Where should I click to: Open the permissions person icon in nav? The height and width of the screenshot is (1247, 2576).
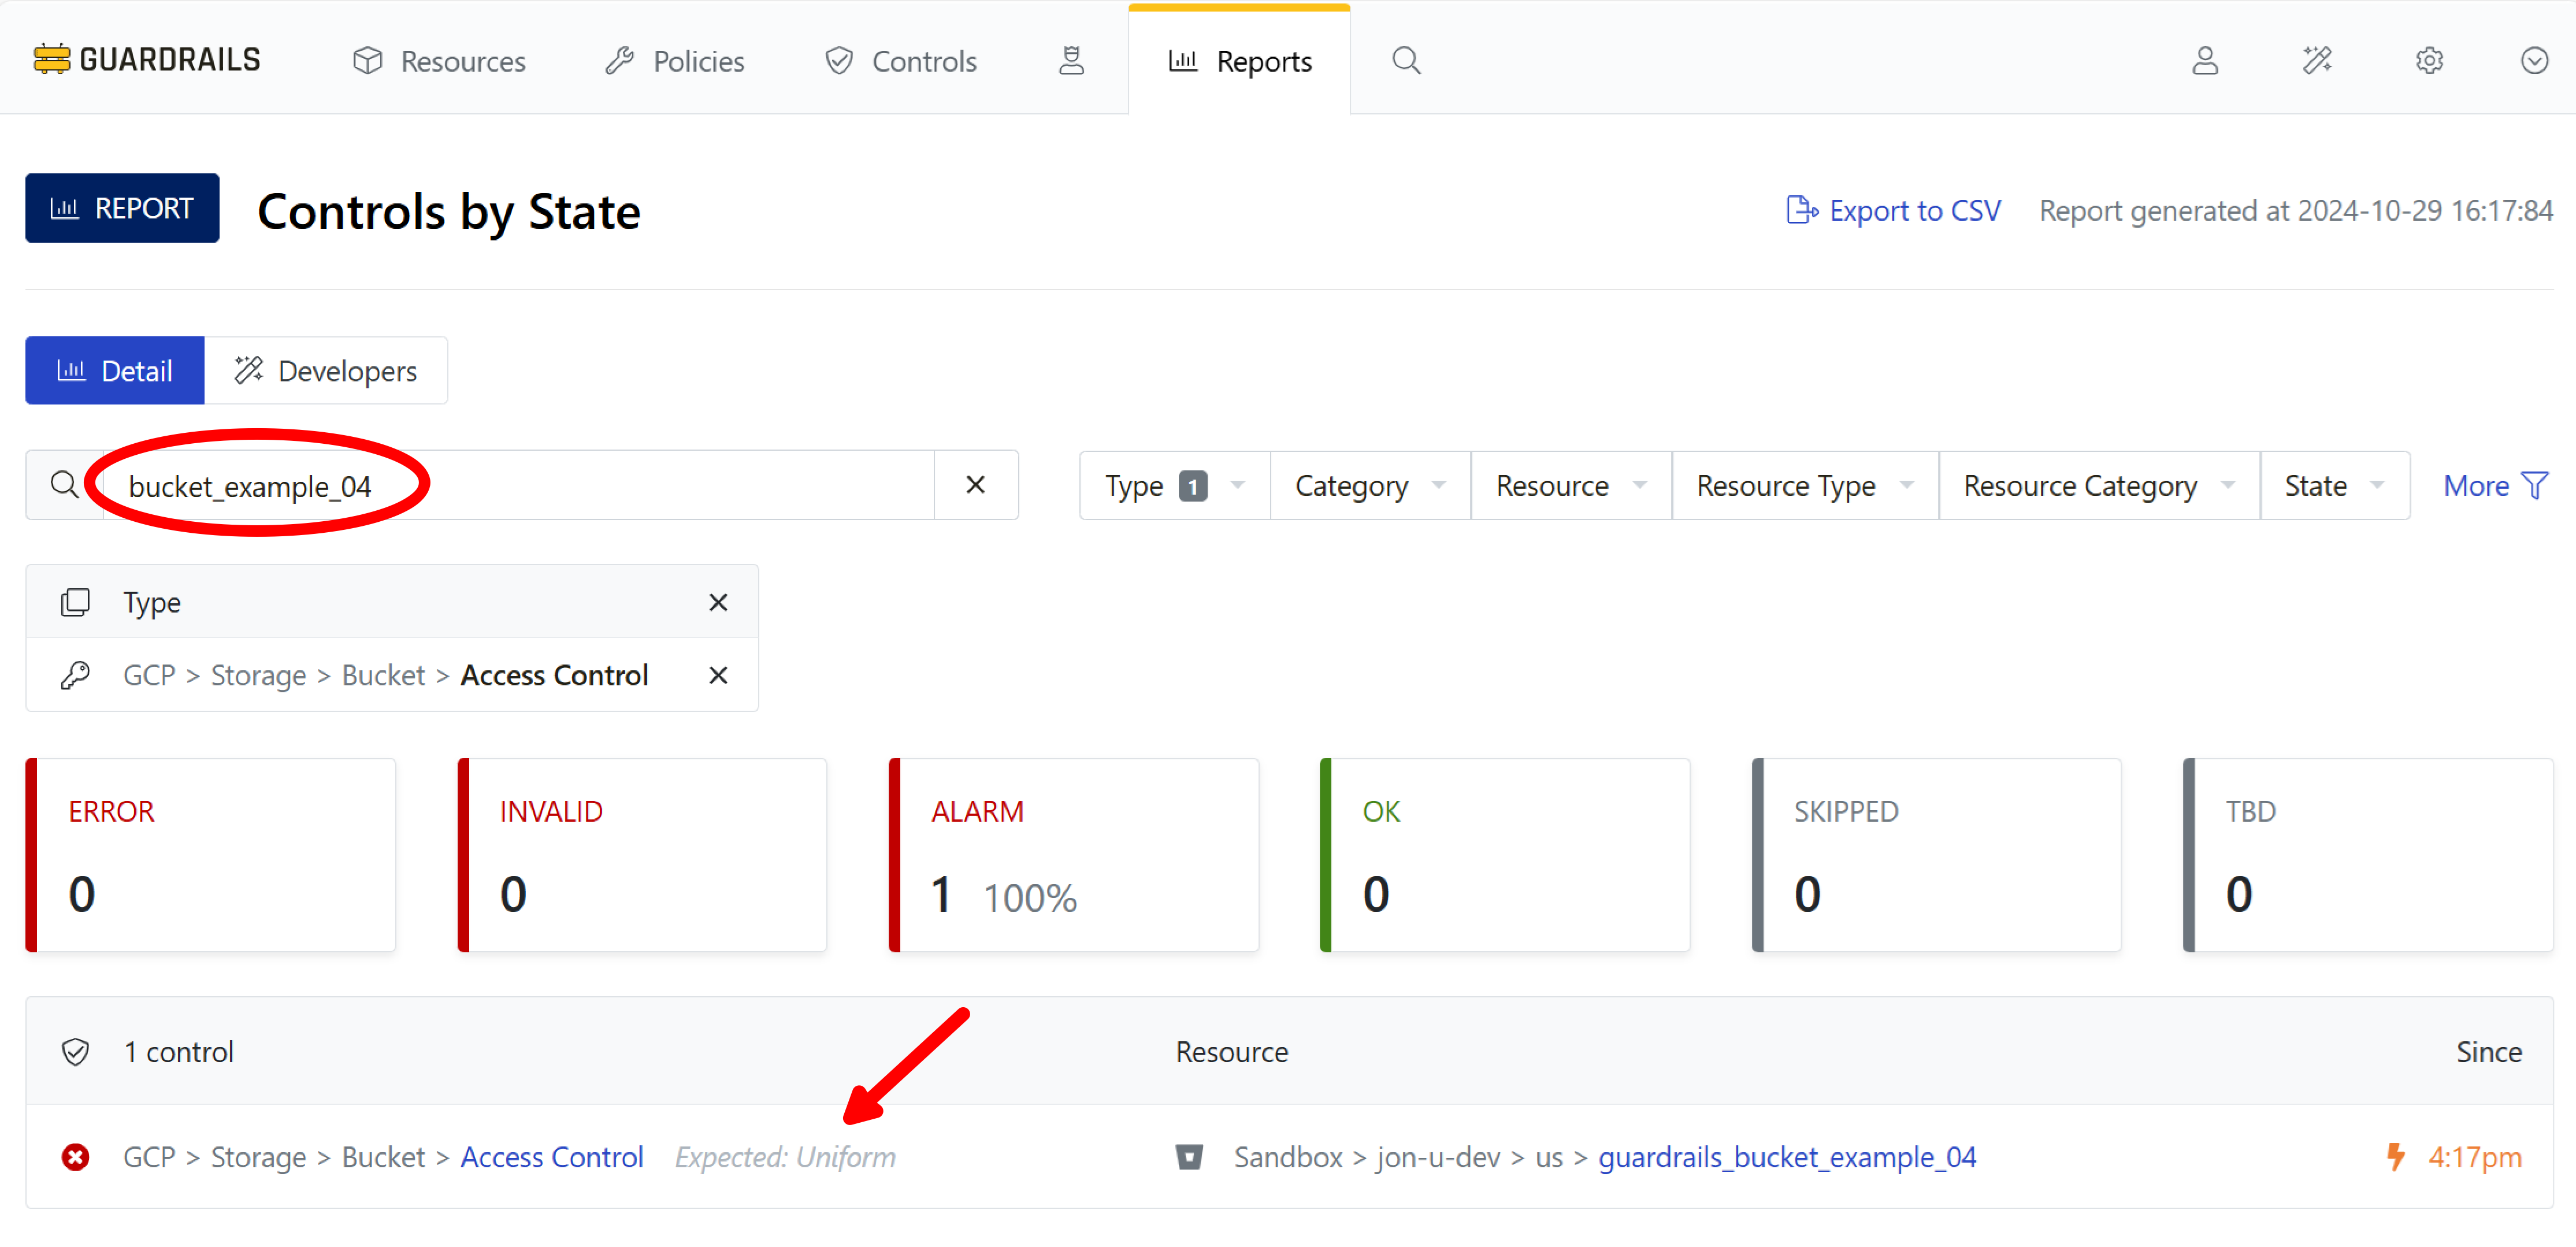tap(1071, 61)
